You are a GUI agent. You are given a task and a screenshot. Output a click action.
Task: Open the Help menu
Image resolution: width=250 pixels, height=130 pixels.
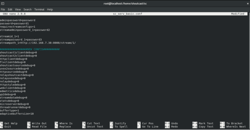(x=50, y=10)
